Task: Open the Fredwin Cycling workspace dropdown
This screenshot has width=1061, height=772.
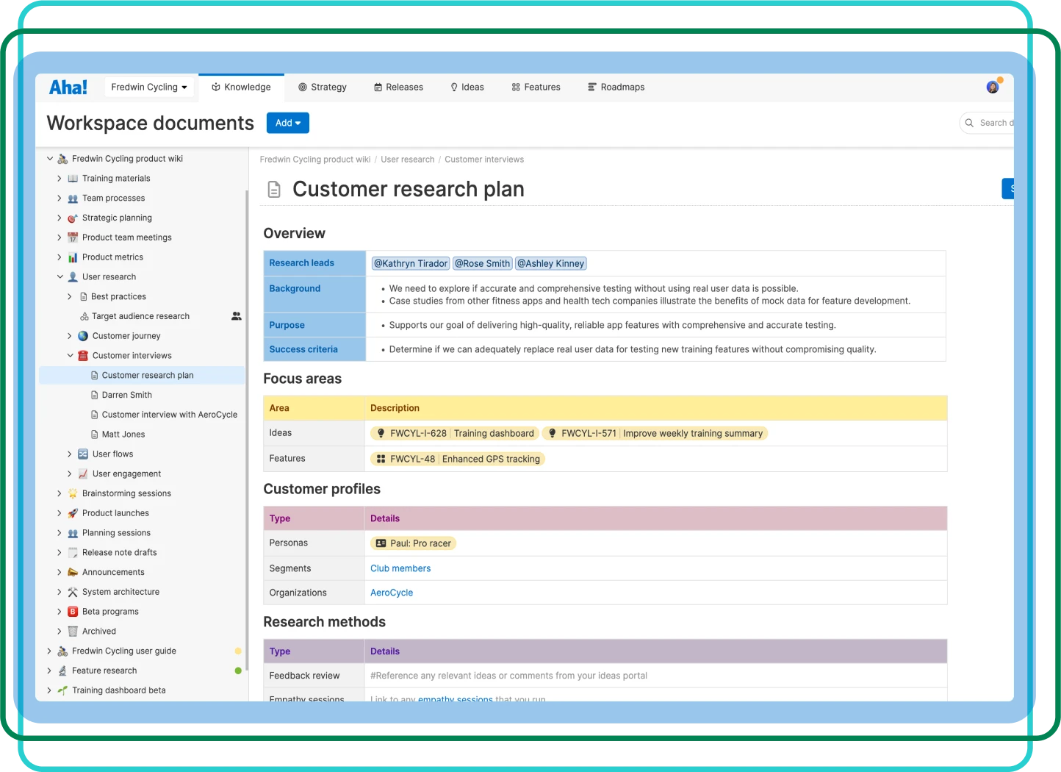Action: (x=149, y=87)
